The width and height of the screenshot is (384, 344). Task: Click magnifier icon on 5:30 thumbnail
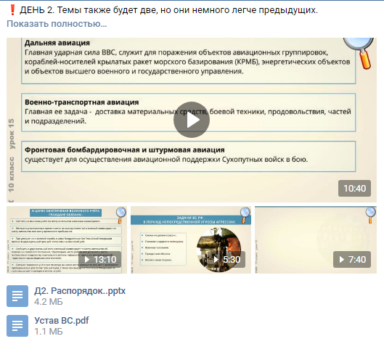pos(245,215)
